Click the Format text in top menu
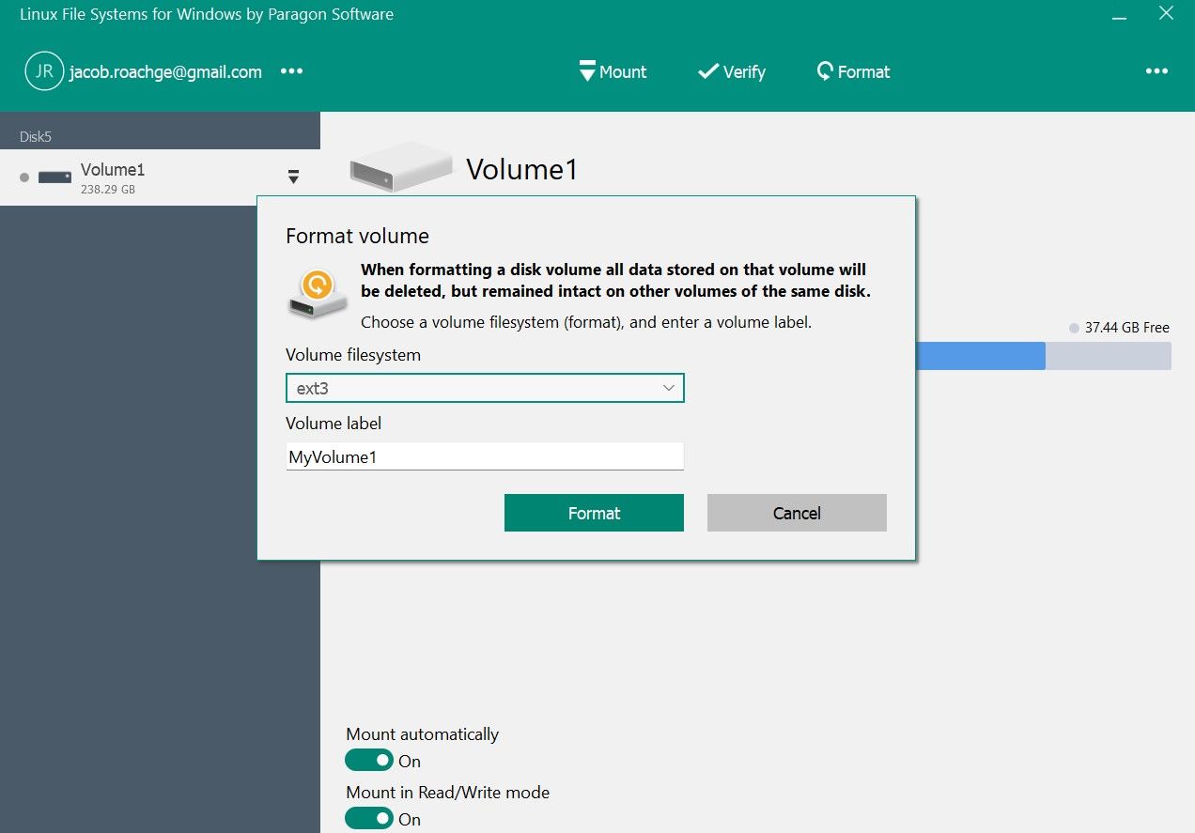Screen dimensions: 1195x833 [x=863, y=71]
